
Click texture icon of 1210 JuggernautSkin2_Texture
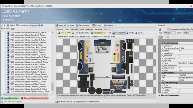[x=8, y=57]
